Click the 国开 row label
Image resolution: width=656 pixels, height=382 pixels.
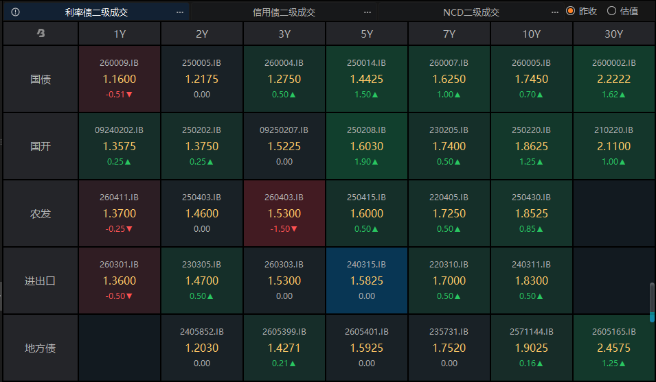pyautogui.click(x=41, y=146)
